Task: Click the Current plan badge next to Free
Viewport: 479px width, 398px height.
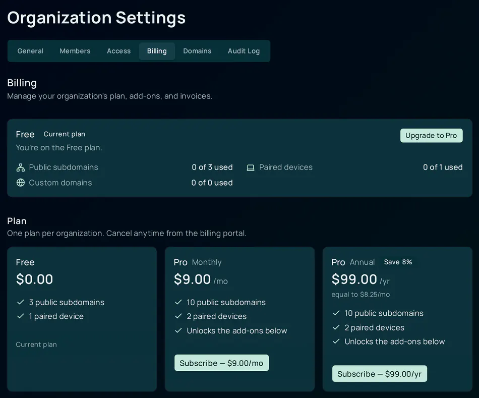Action: (64, 134)
